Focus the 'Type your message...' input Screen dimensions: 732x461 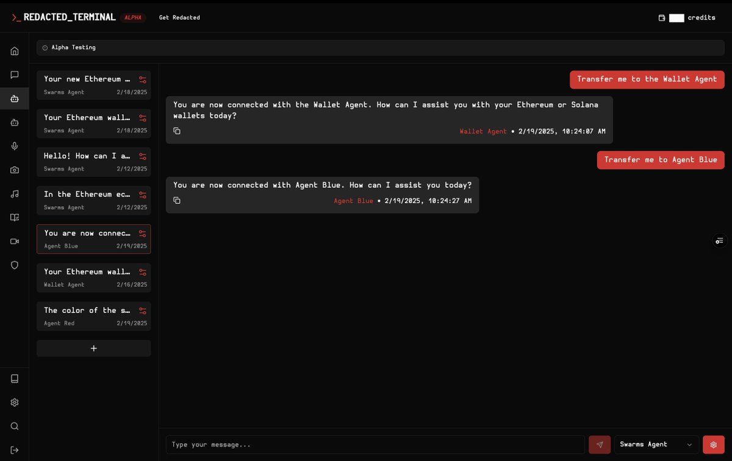(375, 445)
